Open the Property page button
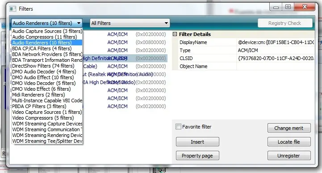This screenshot has height=173, width=322. (197, 156)
